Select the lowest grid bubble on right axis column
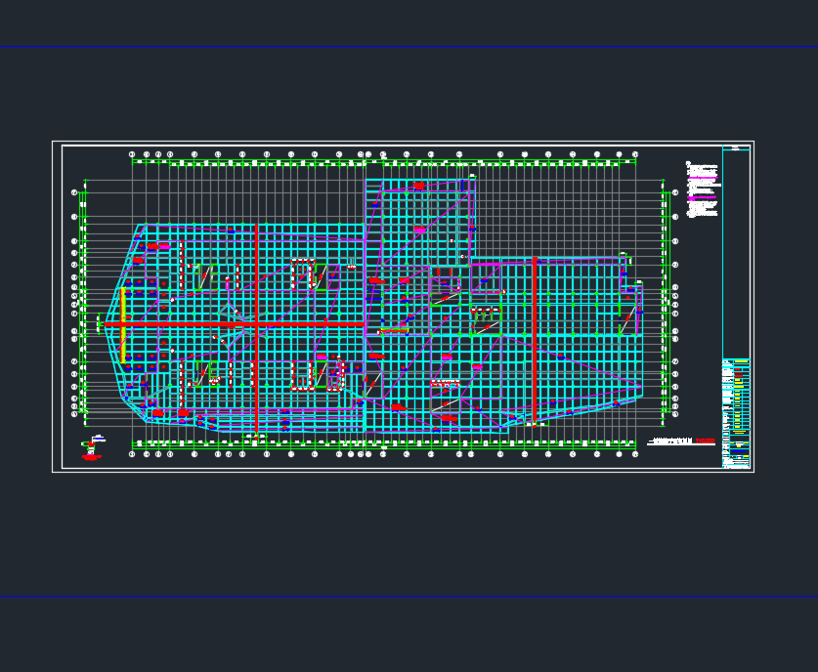Image resolution: width=818 pixels, height=672 pixels. pyautogui.click(x=675, y=414)
